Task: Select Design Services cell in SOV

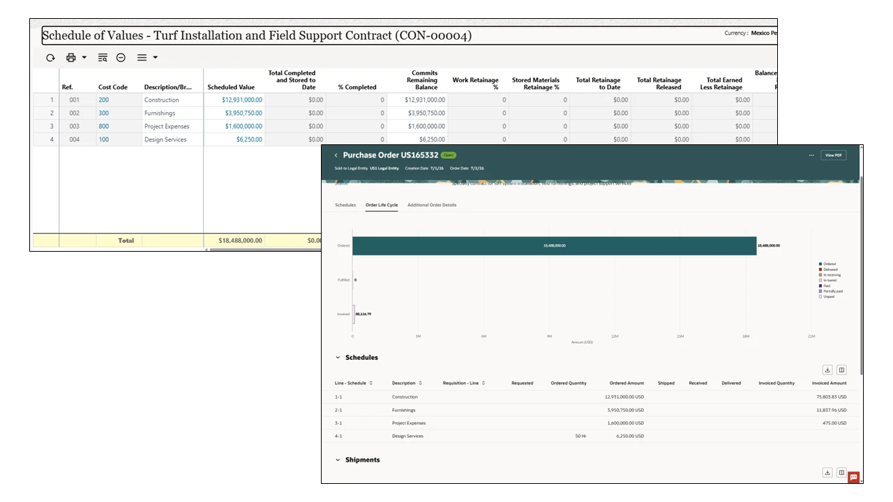Action: tap(172, 139)
